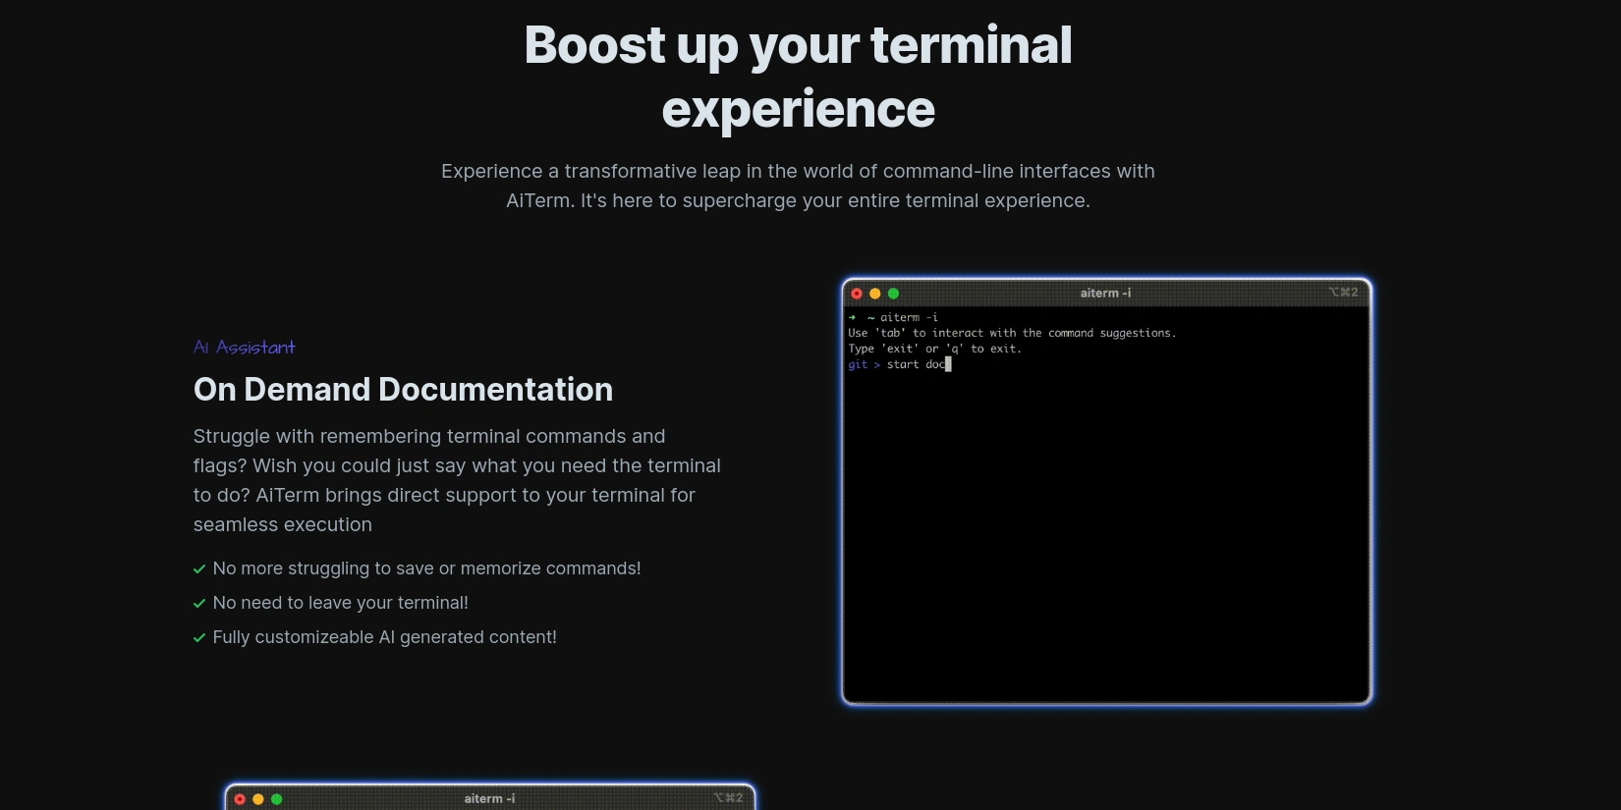Click the 'On Demand Documentation' heading
1621x810 pixels.
tap(403, 390)
